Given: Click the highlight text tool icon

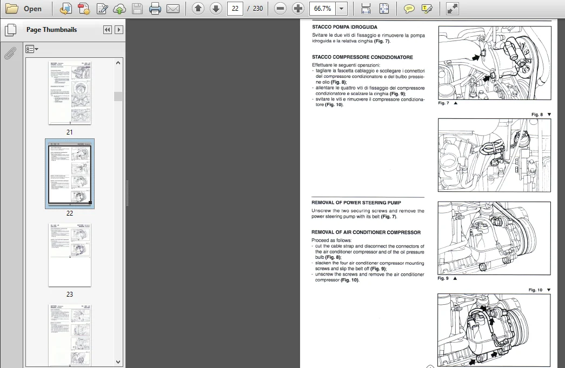Looking at the screenshot, I should [427, 9].
